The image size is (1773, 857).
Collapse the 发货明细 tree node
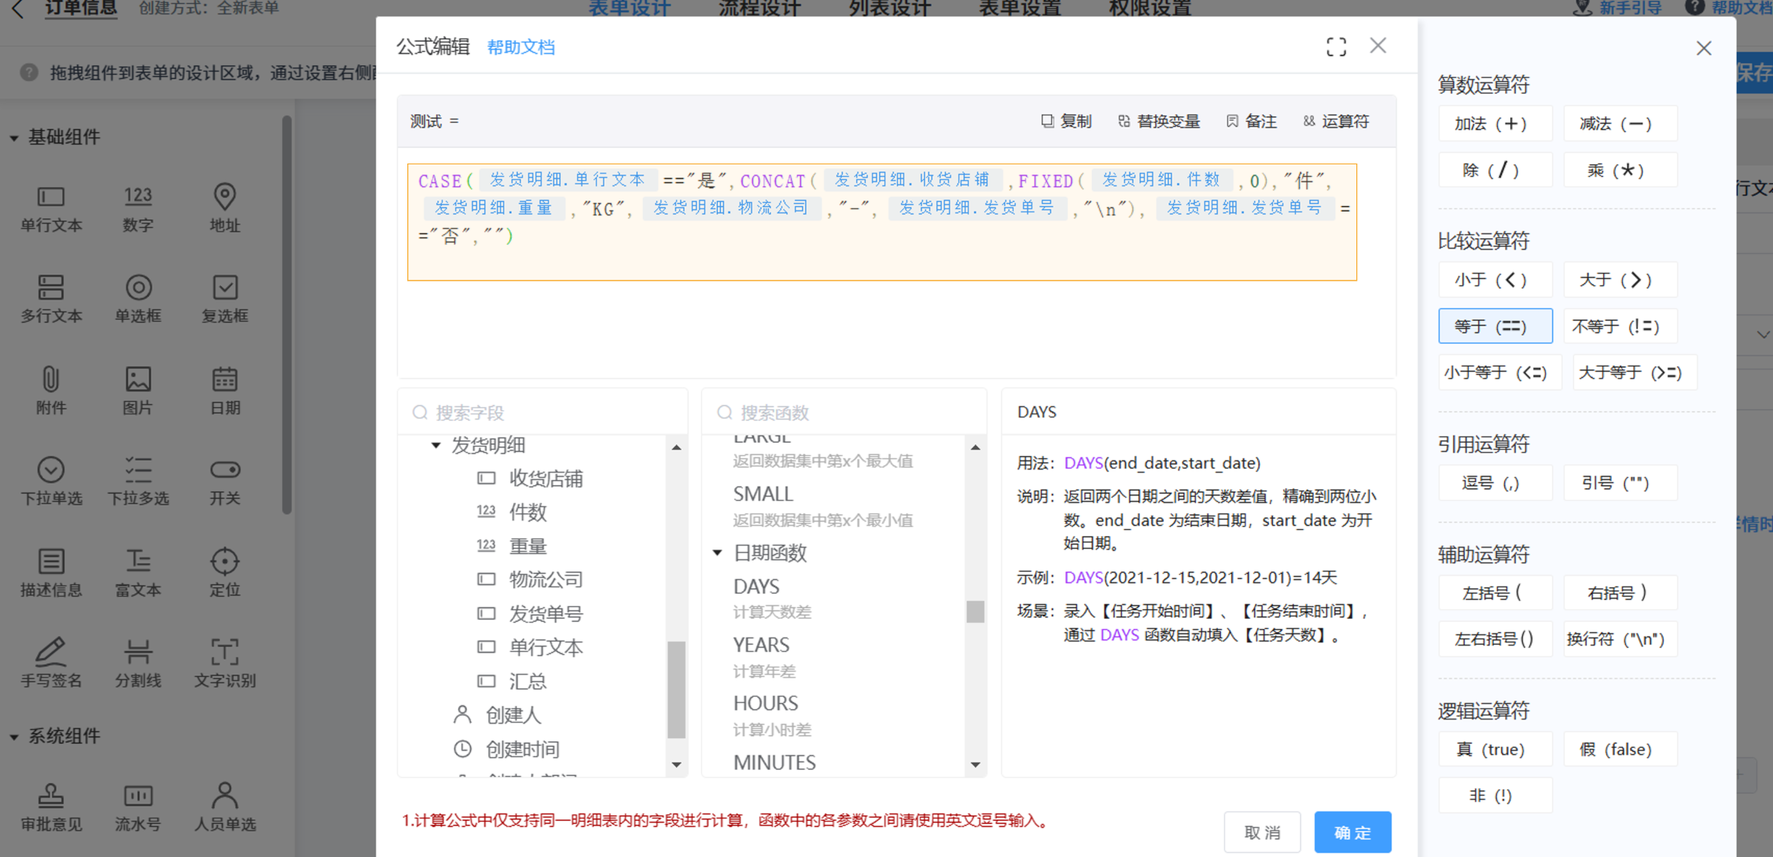pyautogui.click(x=436, y=445)
